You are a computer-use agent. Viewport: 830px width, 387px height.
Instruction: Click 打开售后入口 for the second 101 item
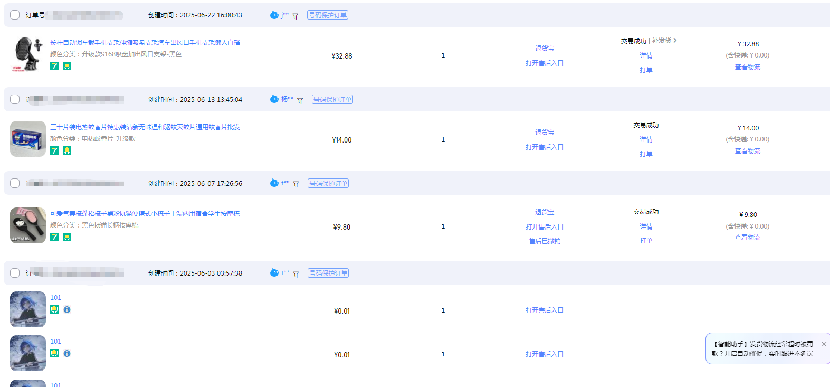point(545,354)
